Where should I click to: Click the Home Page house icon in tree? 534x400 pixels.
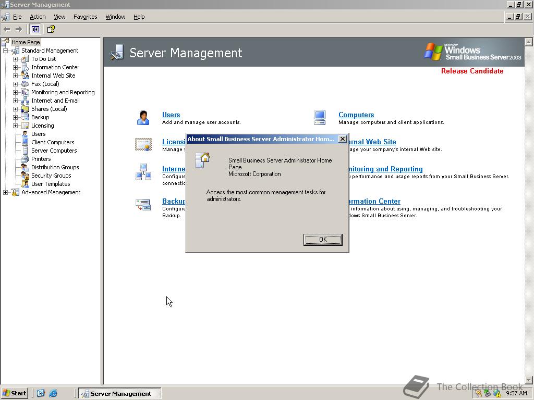(x=5, y=42)
